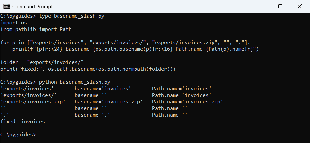Close the Command Prompt window
Image resolution: width=310 pixels, height=143 pixels.
(299, 6)
